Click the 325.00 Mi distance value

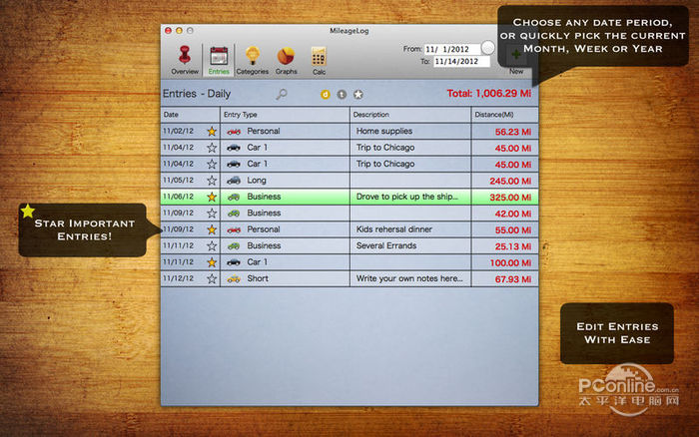510,198
